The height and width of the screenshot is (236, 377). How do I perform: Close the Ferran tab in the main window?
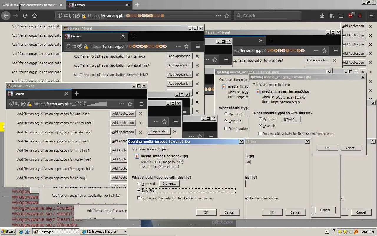[x=127, y=5]
